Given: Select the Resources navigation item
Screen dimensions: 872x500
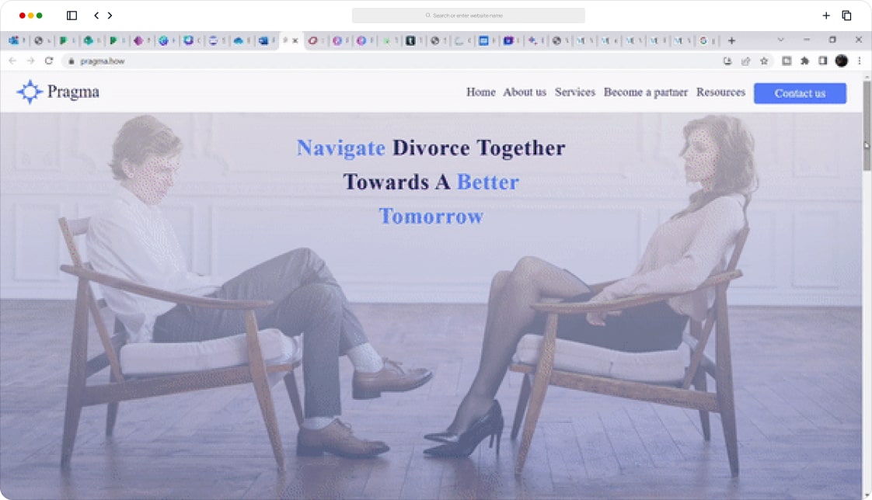Looking at the screenshot, I should (x=720, y=92).
